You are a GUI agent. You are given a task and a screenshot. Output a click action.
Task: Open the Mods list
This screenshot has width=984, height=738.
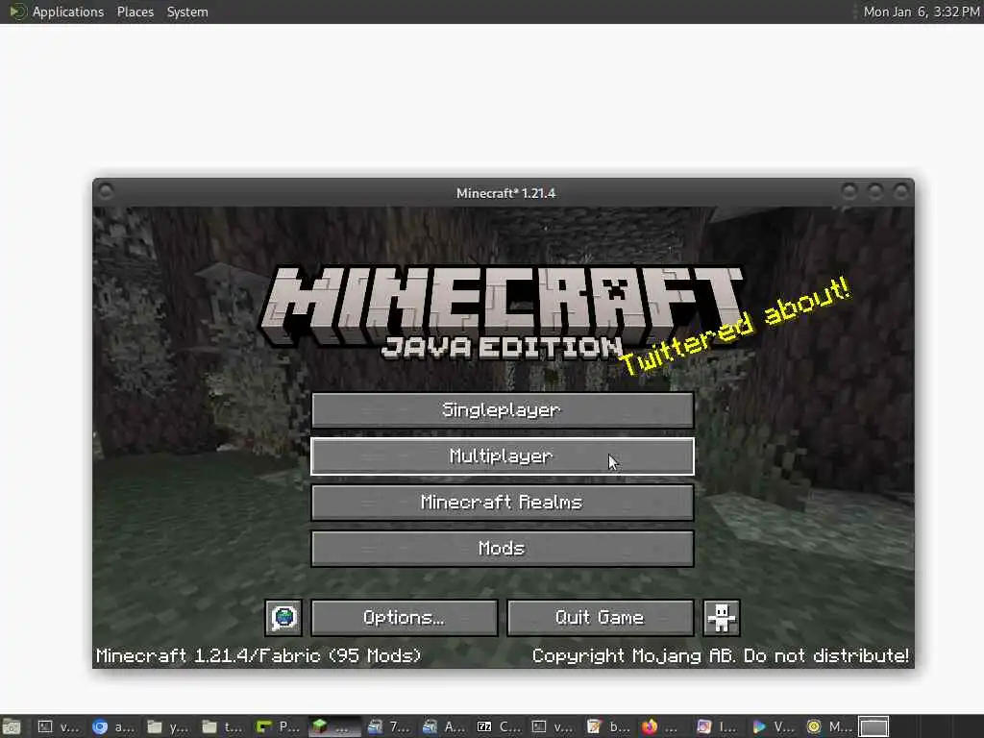coord(502,549)
